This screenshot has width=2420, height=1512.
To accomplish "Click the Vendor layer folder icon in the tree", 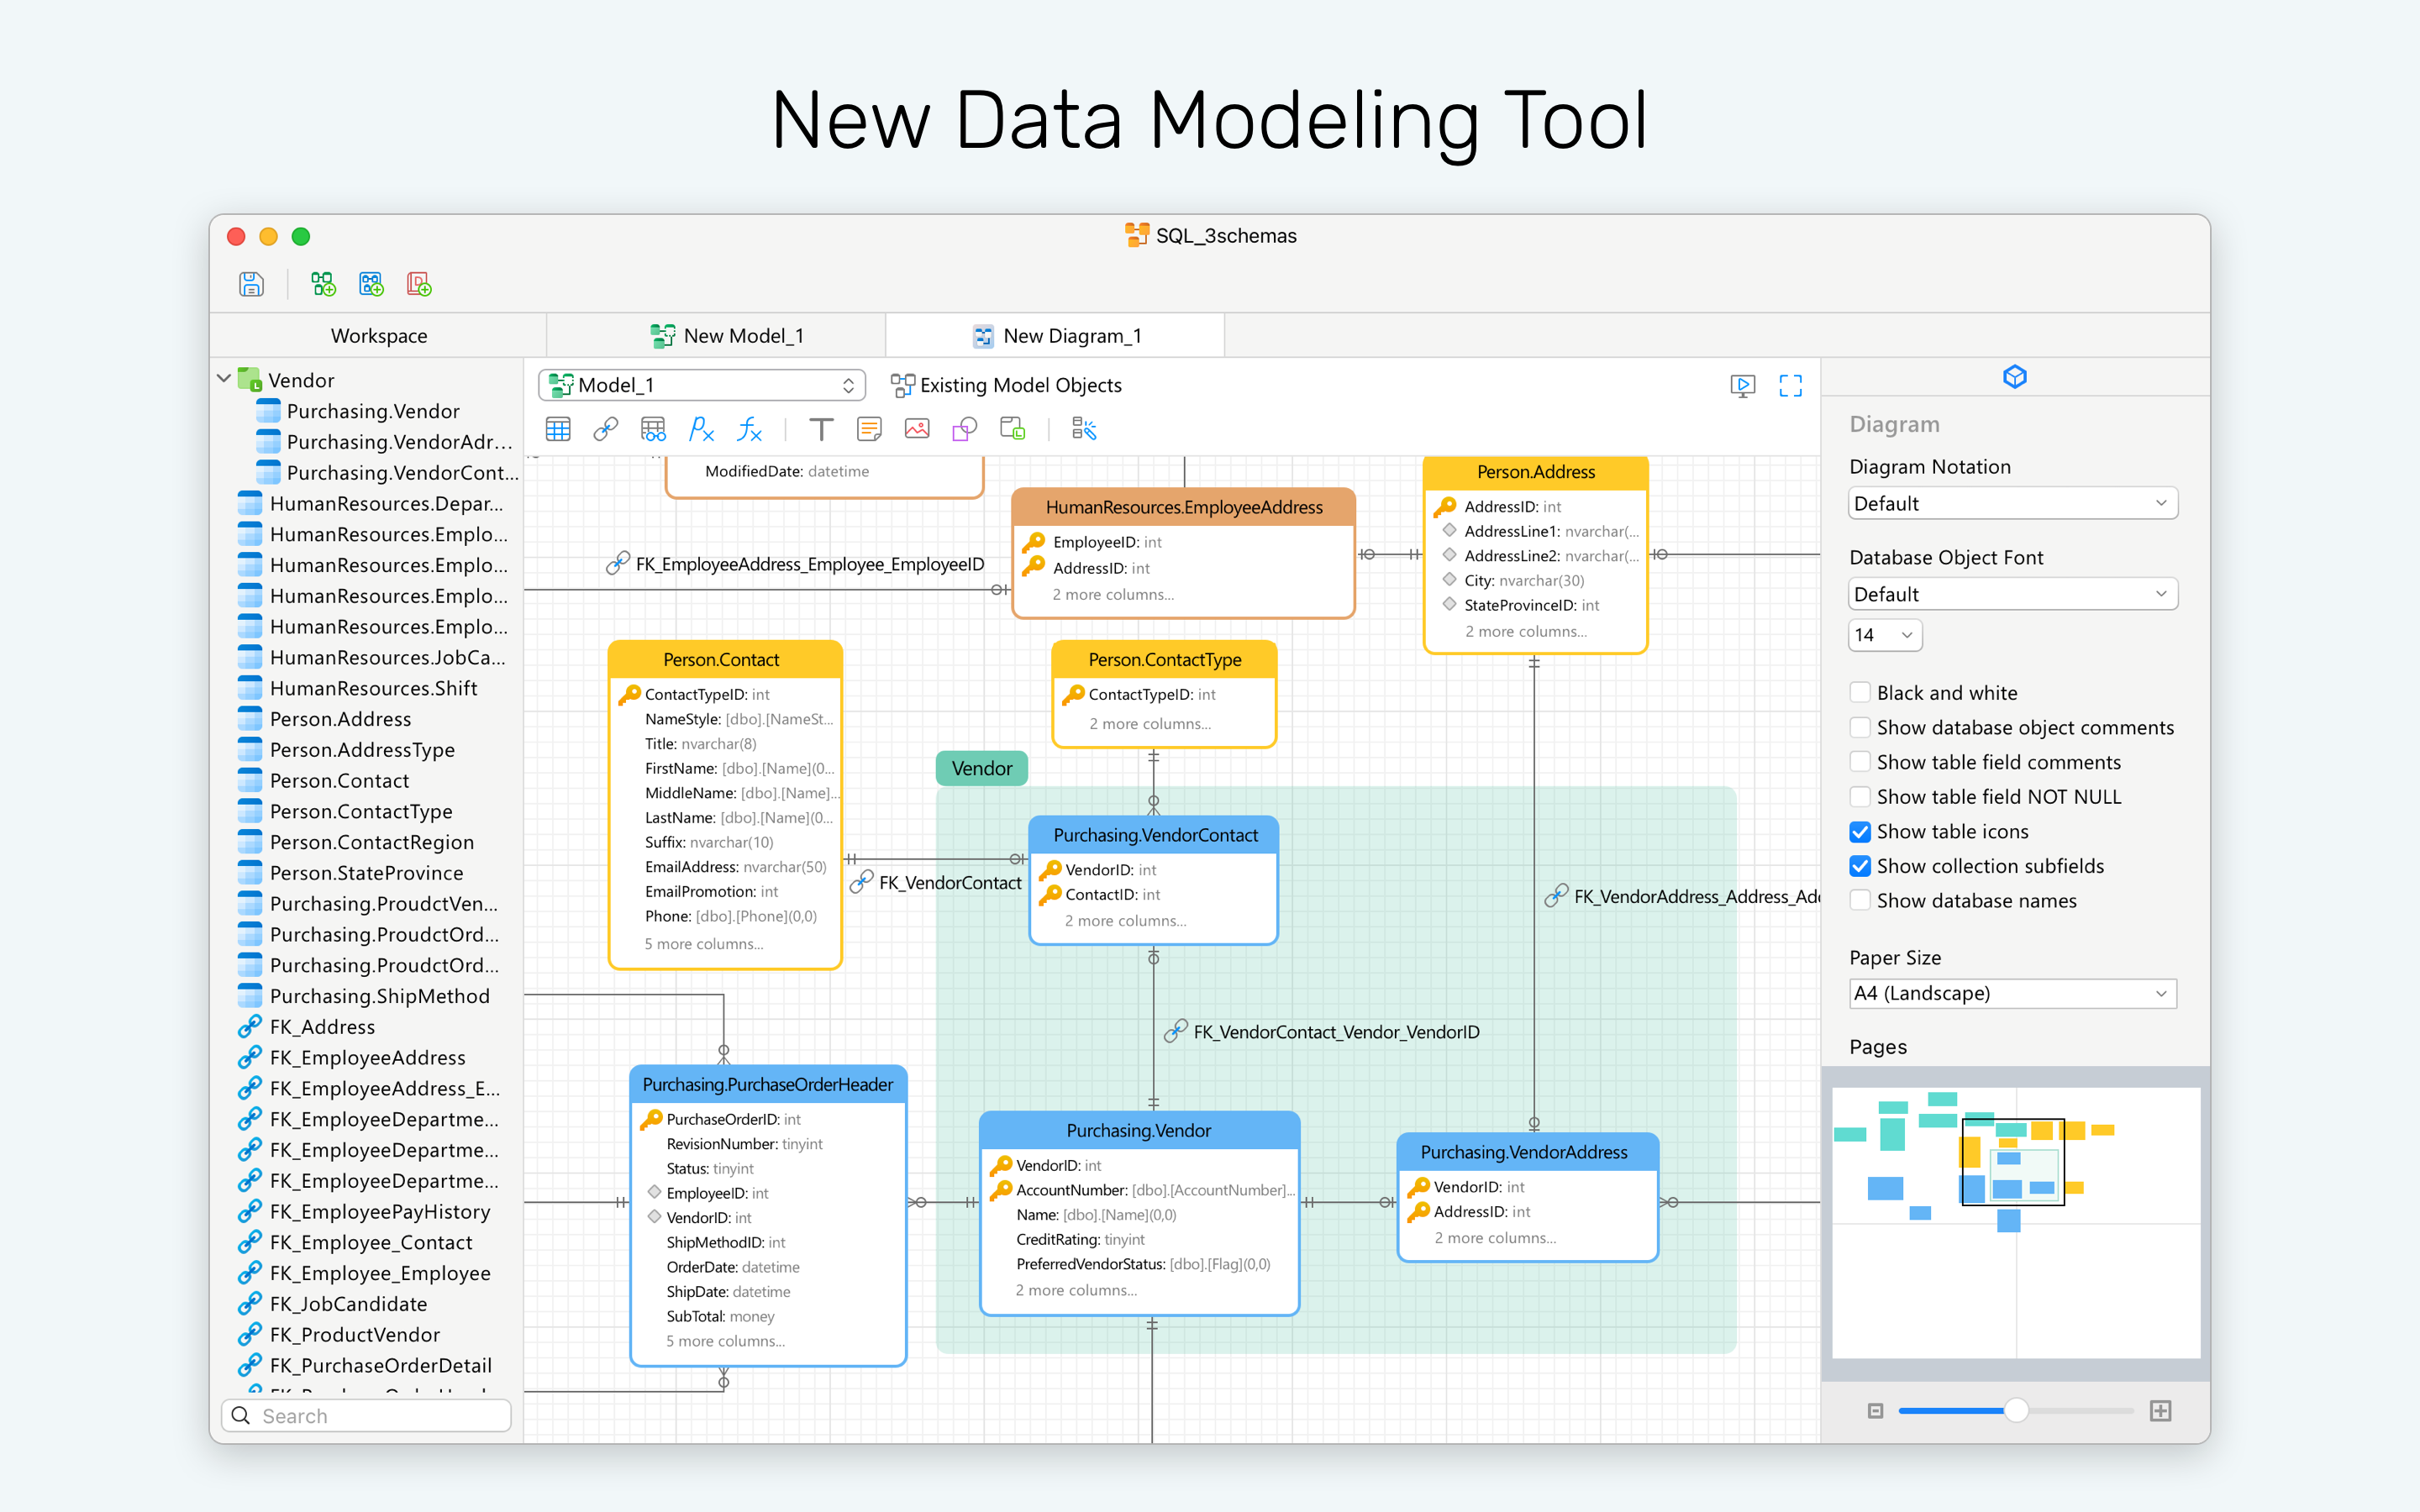I will tap(249, 380).
